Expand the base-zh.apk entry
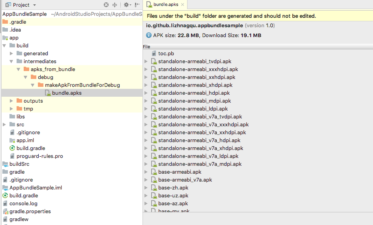The image size is (373, 225). (146, 187)
